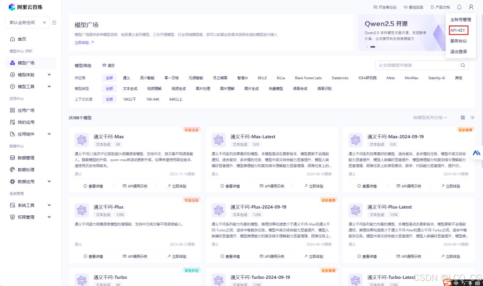Click the 立即体验 link under 模型广场 heading
The height and width of the screenshot is (286, 483).
[84, 43]
